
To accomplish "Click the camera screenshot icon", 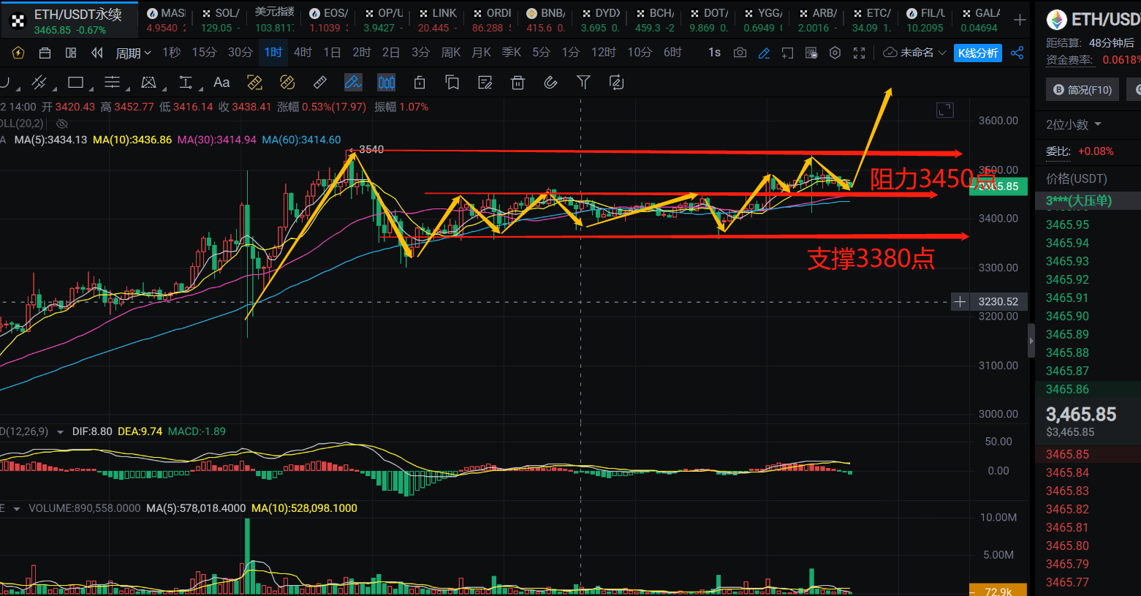I will pos(740,53).
